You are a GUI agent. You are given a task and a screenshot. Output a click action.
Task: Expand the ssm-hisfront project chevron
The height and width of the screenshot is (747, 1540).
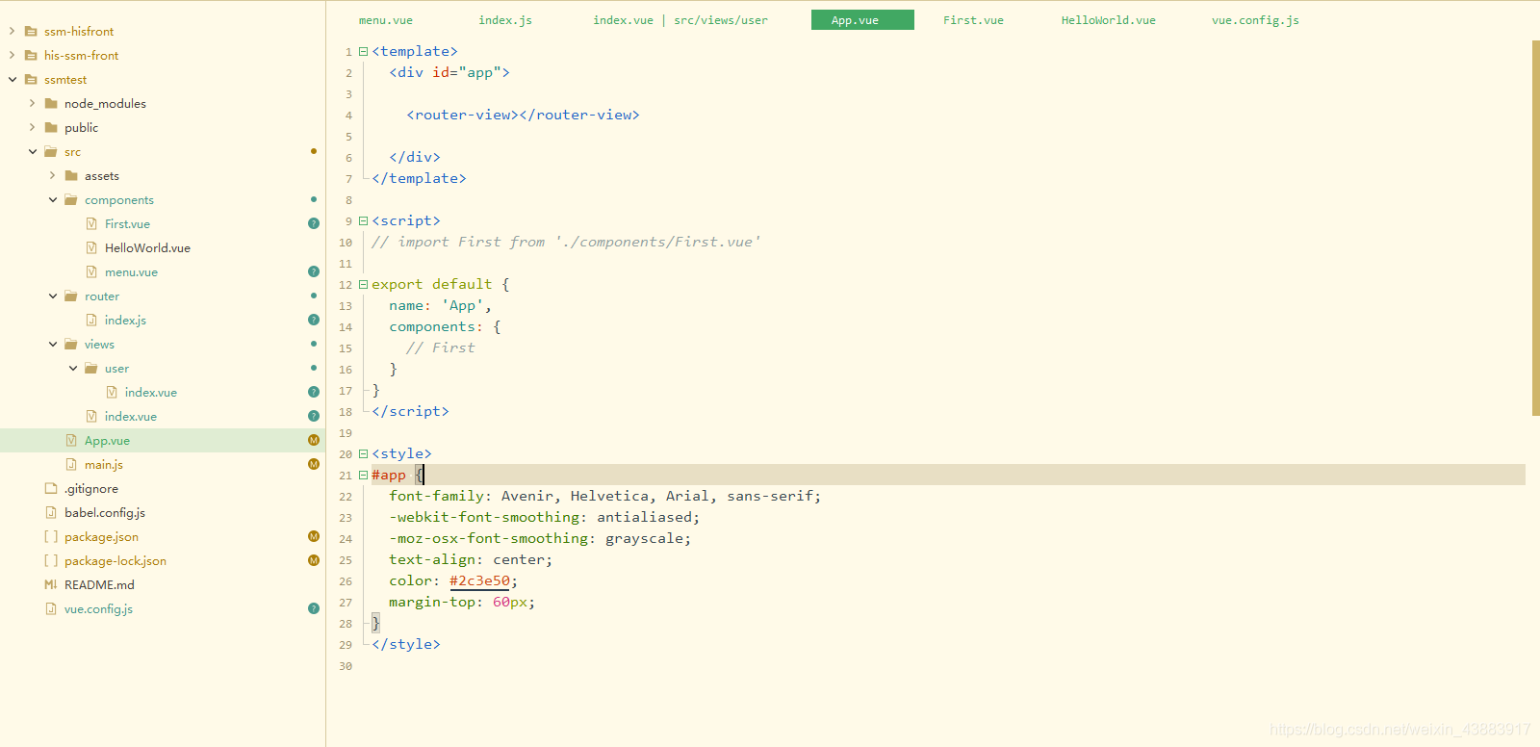12,32
